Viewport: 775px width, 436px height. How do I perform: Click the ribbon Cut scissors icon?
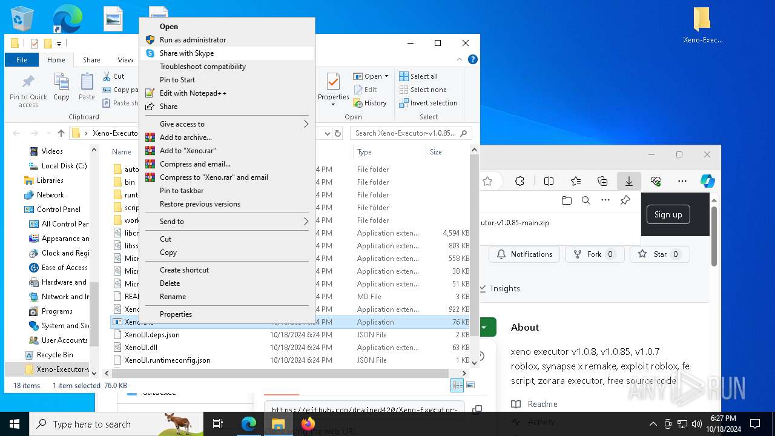tap(106, 76)
